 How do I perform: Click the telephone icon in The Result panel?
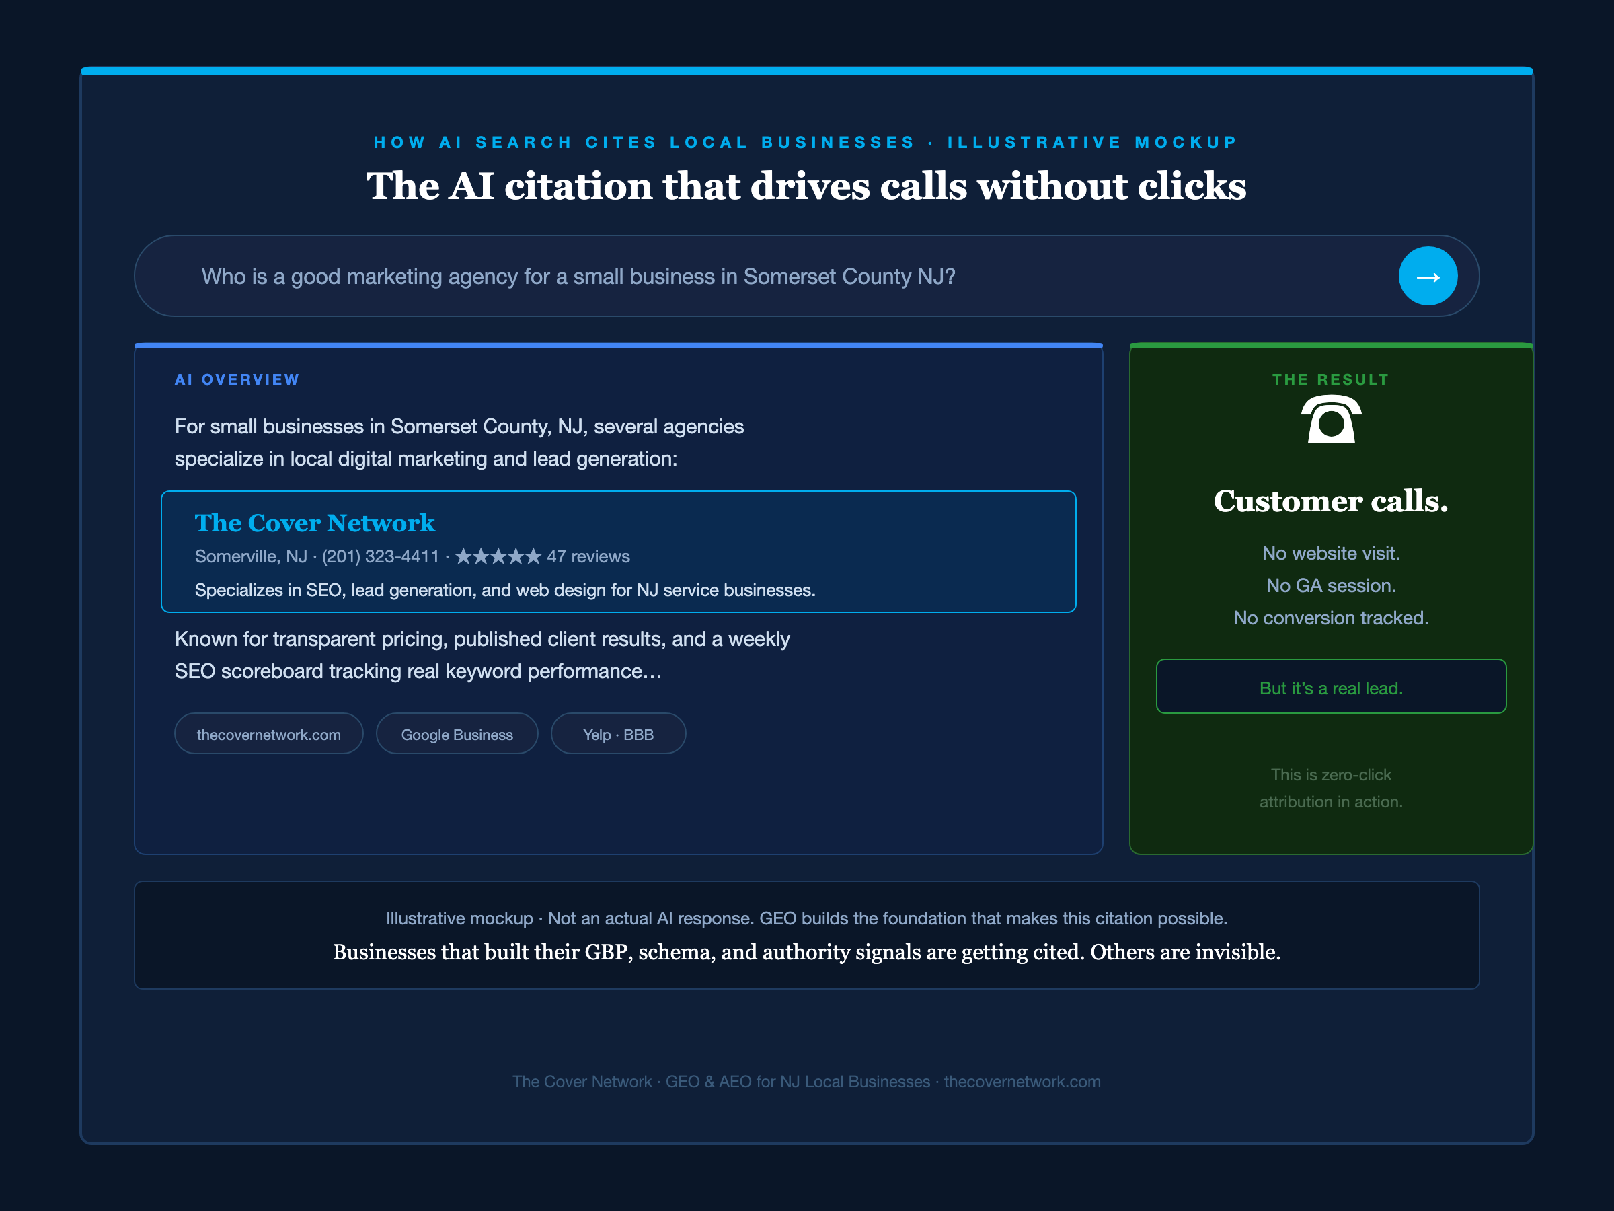pos(1331,419)
